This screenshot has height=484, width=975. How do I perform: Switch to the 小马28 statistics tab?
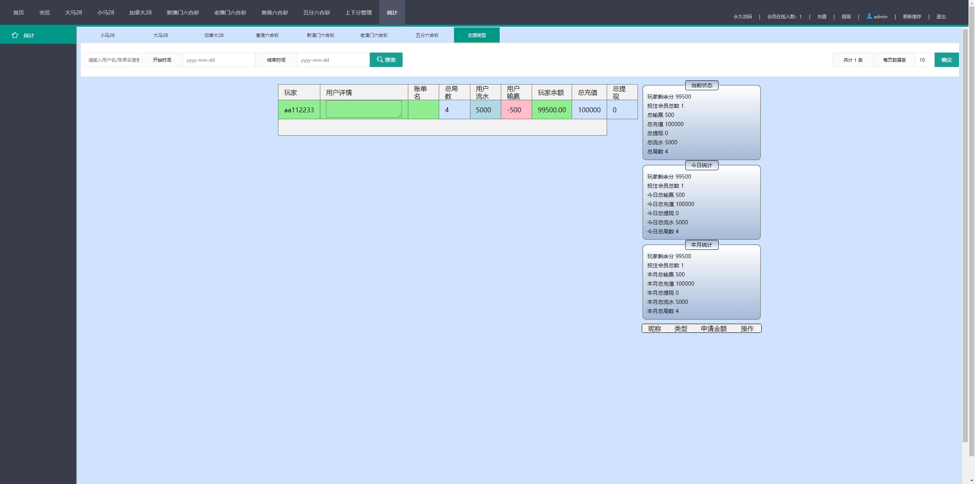tap(107, 35)
